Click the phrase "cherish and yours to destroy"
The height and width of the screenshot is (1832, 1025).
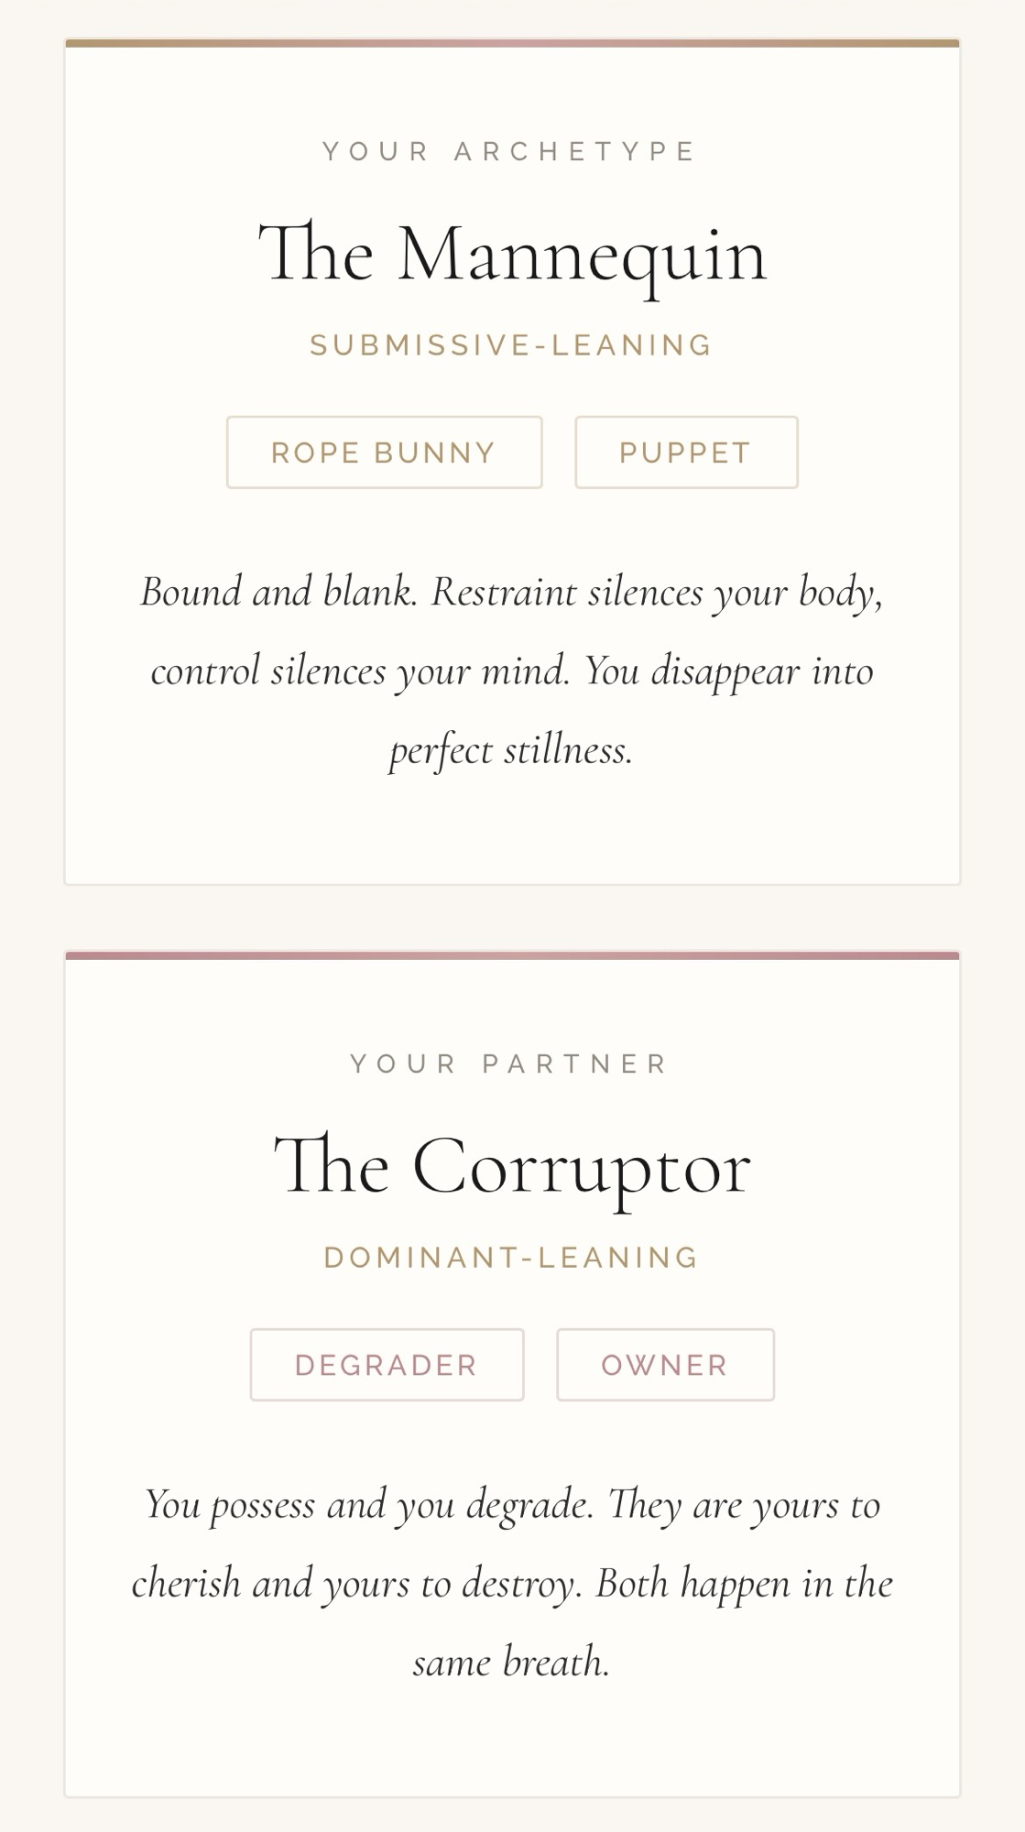point(355,1585)
